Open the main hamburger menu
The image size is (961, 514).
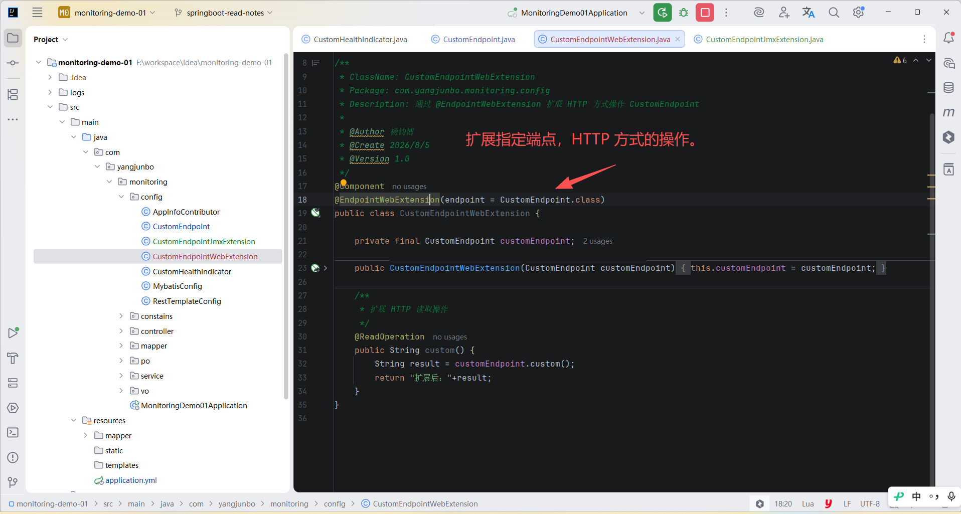pyautogui.click(x=37, y=13)
